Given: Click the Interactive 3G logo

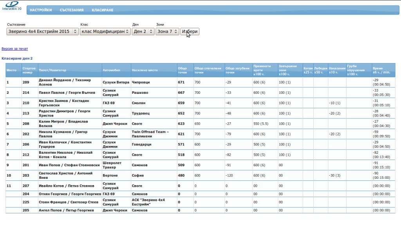Looking at the screenshot, I should coord(12,6).
